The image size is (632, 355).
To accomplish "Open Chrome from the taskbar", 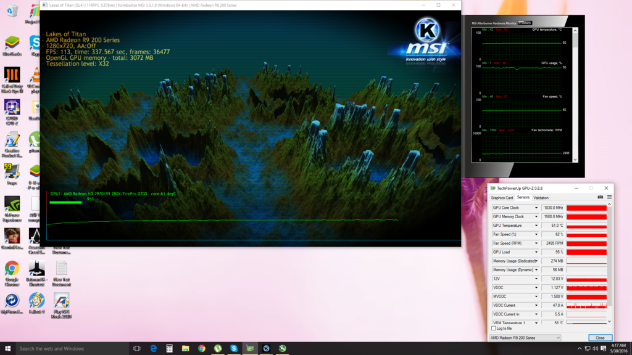I will coord(202,349).
